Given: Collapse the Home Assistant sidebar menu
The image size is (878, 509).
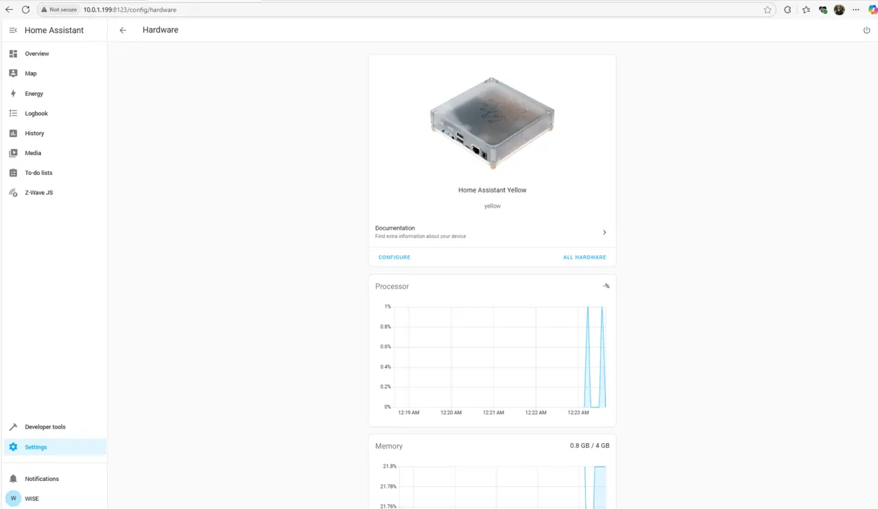Looking at the screenshot, I should coord(13,30).
